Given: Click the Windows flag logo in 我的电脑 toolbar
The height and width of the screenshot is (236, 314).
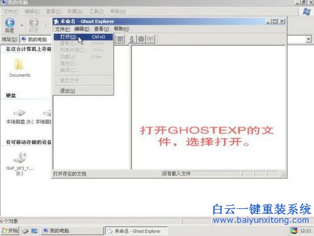Looking at the screenshot, I should 306,11.
